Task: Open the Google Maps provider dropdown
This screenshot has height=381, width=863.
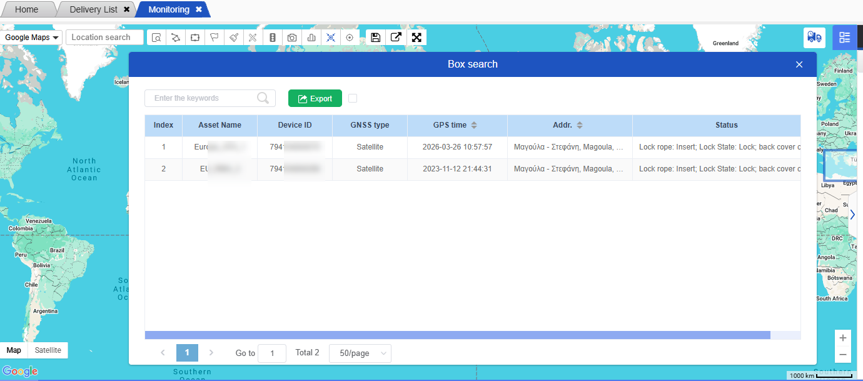Action: click(32, 38)
